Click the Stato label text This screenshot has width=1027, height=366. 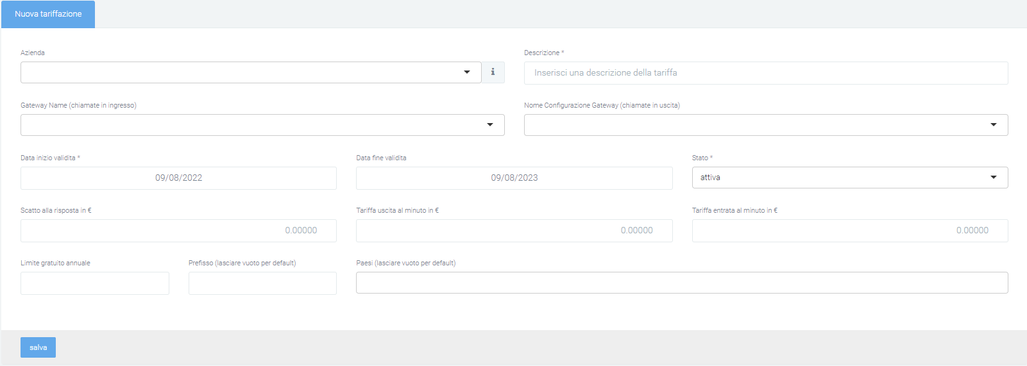click(700, 158)
